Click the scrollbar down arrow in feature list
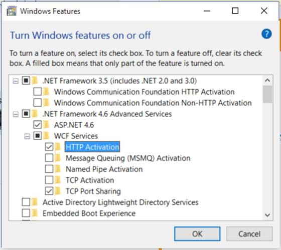 tap(267, 215)
